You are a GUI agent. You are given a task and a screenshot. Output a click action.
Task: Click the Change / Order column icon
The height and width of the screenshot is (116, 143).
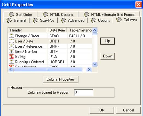click(x=11, y=36)
